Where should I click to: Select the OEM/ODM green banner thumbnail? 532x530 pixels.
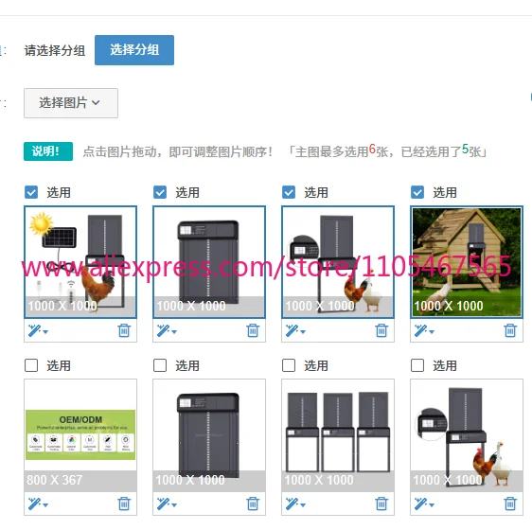pyautogui.click(x=80, y=435)
